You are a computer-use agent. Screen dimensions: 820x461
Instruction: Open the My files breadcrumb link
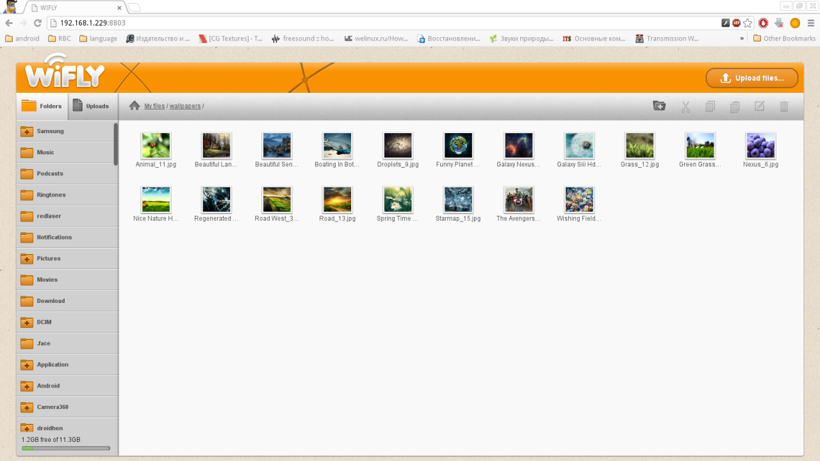coord(154,106)
